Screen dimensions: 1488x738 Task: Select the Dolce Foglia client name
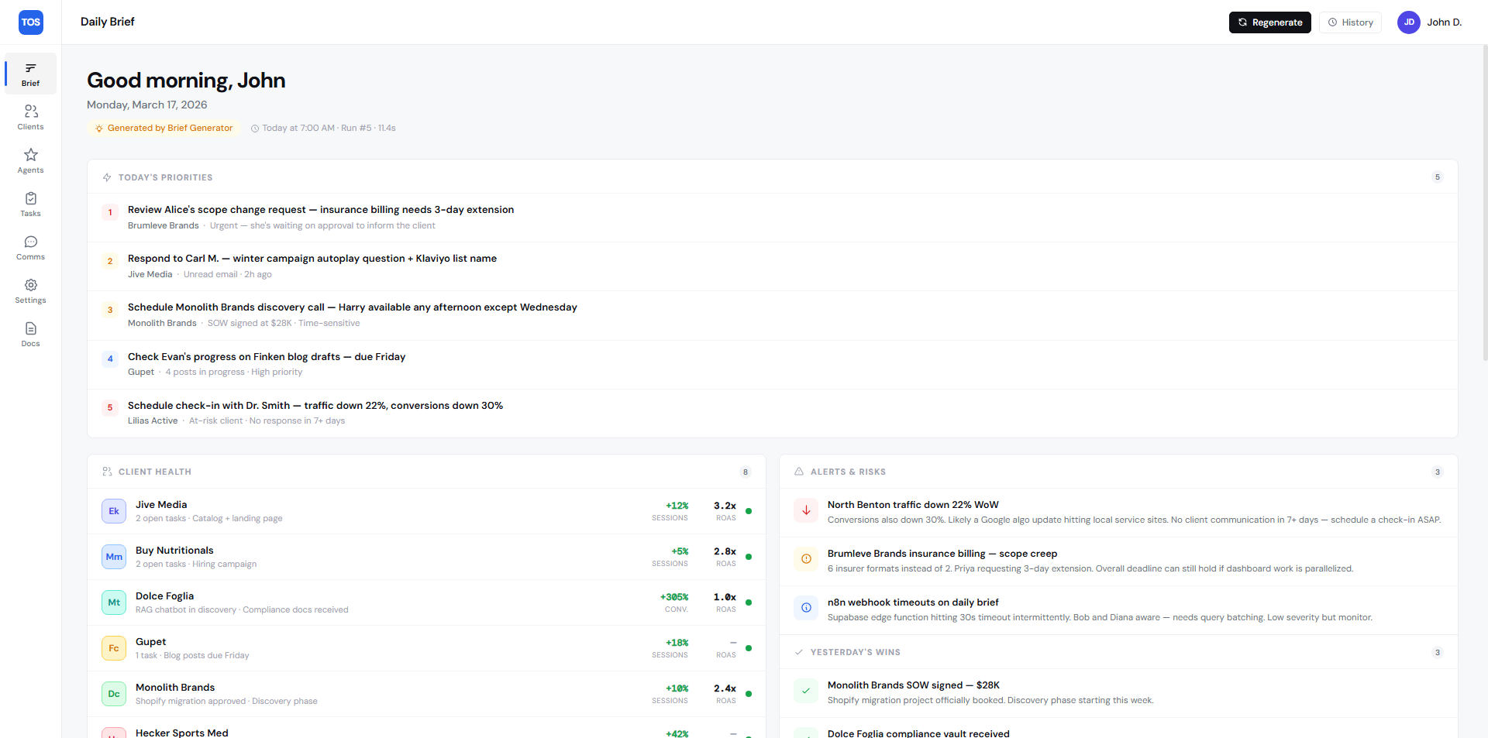click(164, 596)
